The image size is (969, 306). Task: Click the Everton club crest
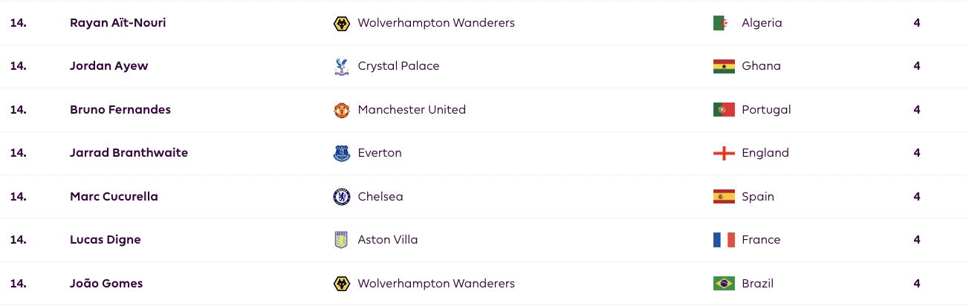(341, 153)
